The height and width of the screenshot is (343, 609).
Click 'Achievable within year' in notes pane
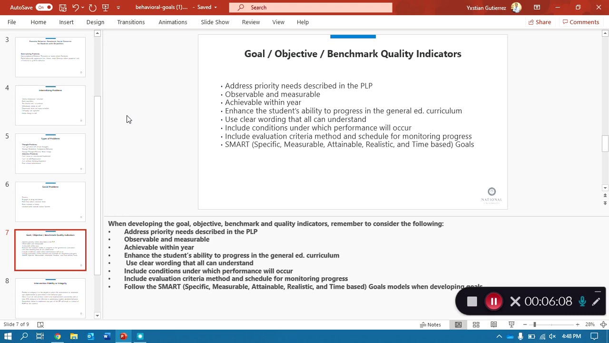click(x=159, y=247)
